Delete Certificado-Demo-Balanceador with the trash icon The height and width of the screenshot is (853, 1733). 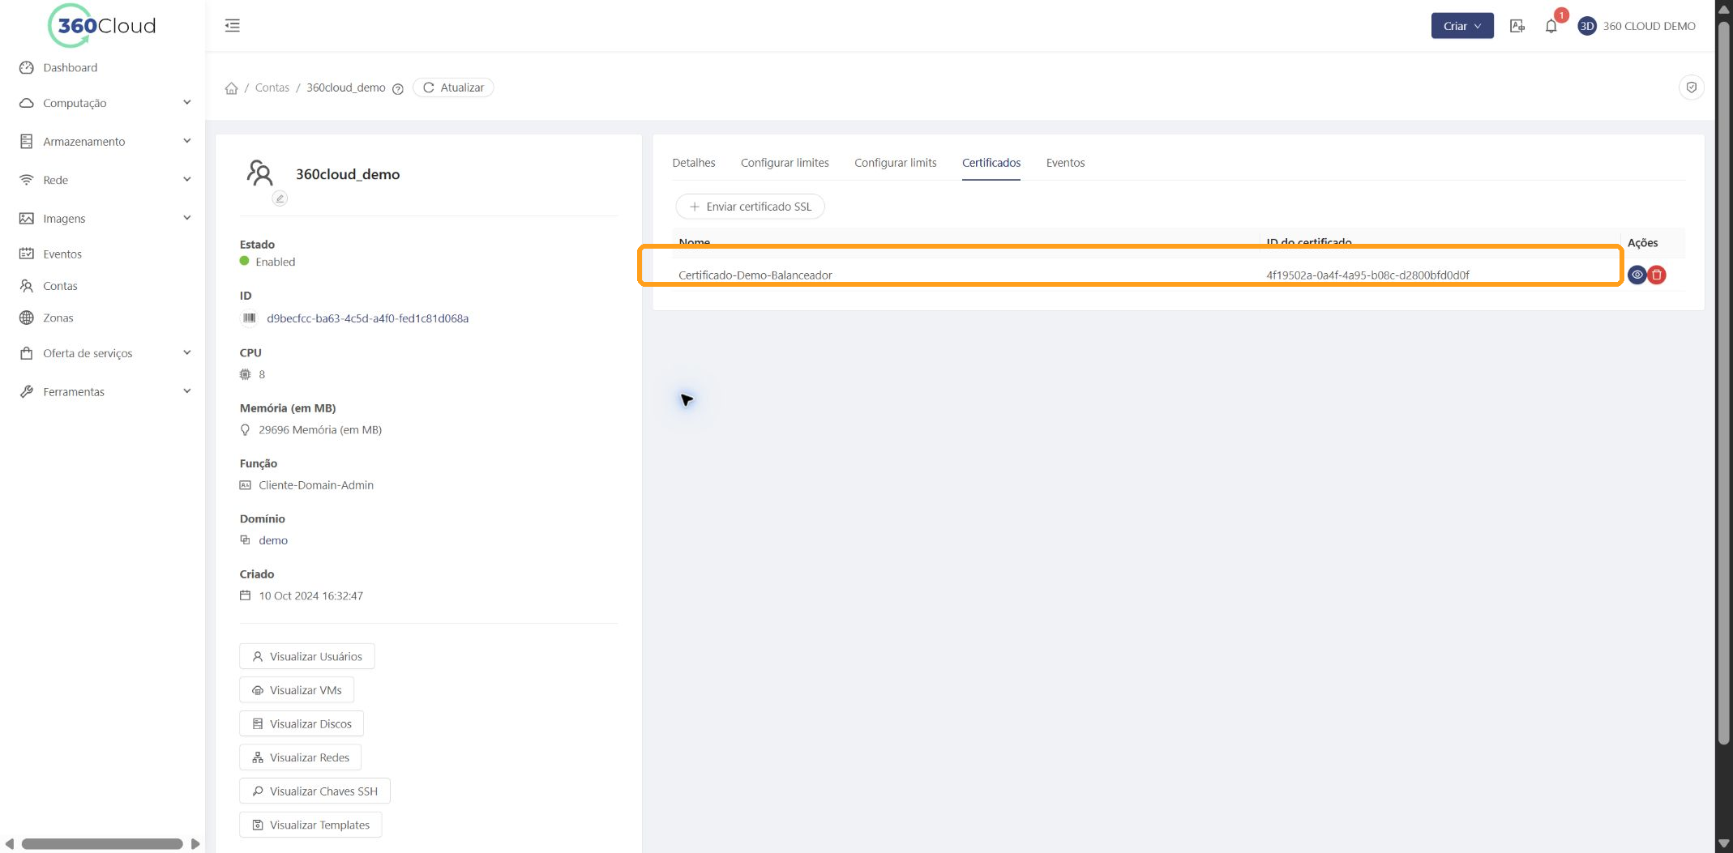pyautogui.click(x=1657, y=275)
